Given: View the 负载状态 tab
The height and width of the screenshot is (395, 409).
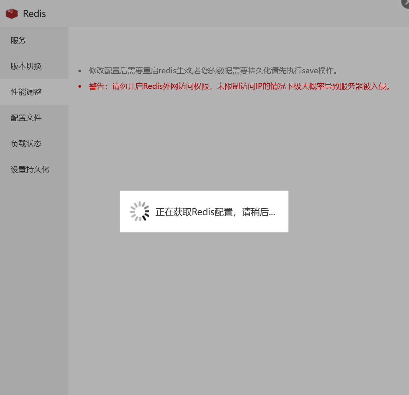Looking at the screenshot, I should tap(34, 144).
